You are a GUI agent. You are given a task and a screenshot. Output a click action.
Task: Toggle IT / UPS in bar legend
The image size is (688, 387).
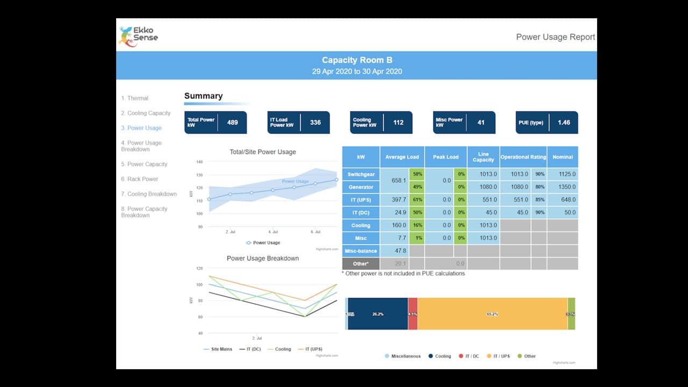(x=498, y=356)
